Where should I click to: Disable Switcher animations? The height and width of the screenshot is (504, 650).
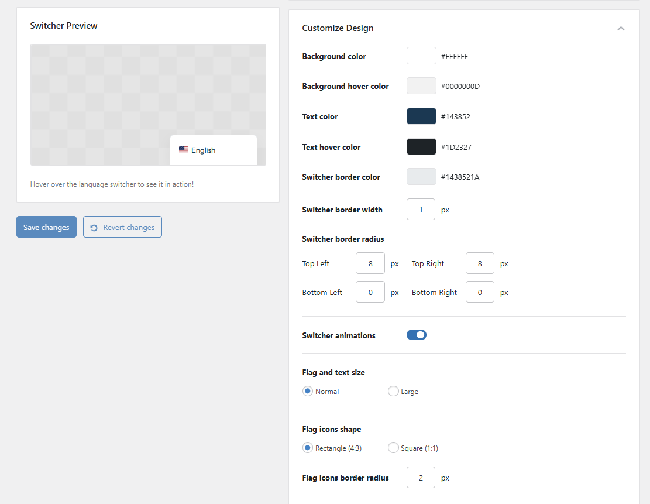pyautogui.click(x=417, y=334)
